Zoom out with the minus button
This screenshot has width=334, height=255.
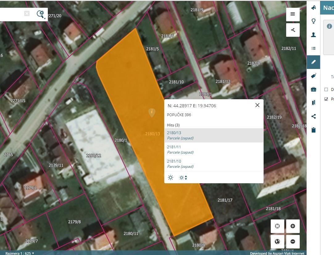293,242
